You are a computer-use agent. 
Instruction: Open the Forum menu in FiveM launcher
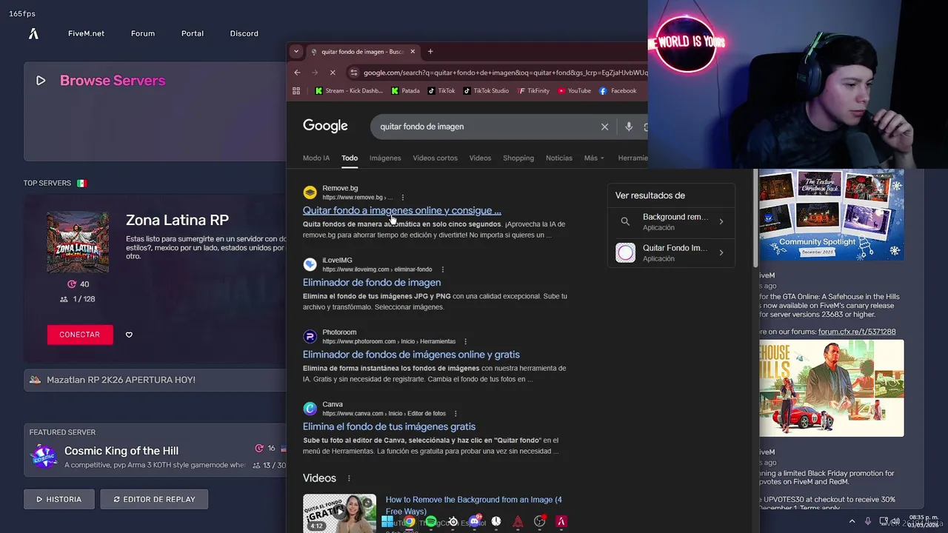143,33
